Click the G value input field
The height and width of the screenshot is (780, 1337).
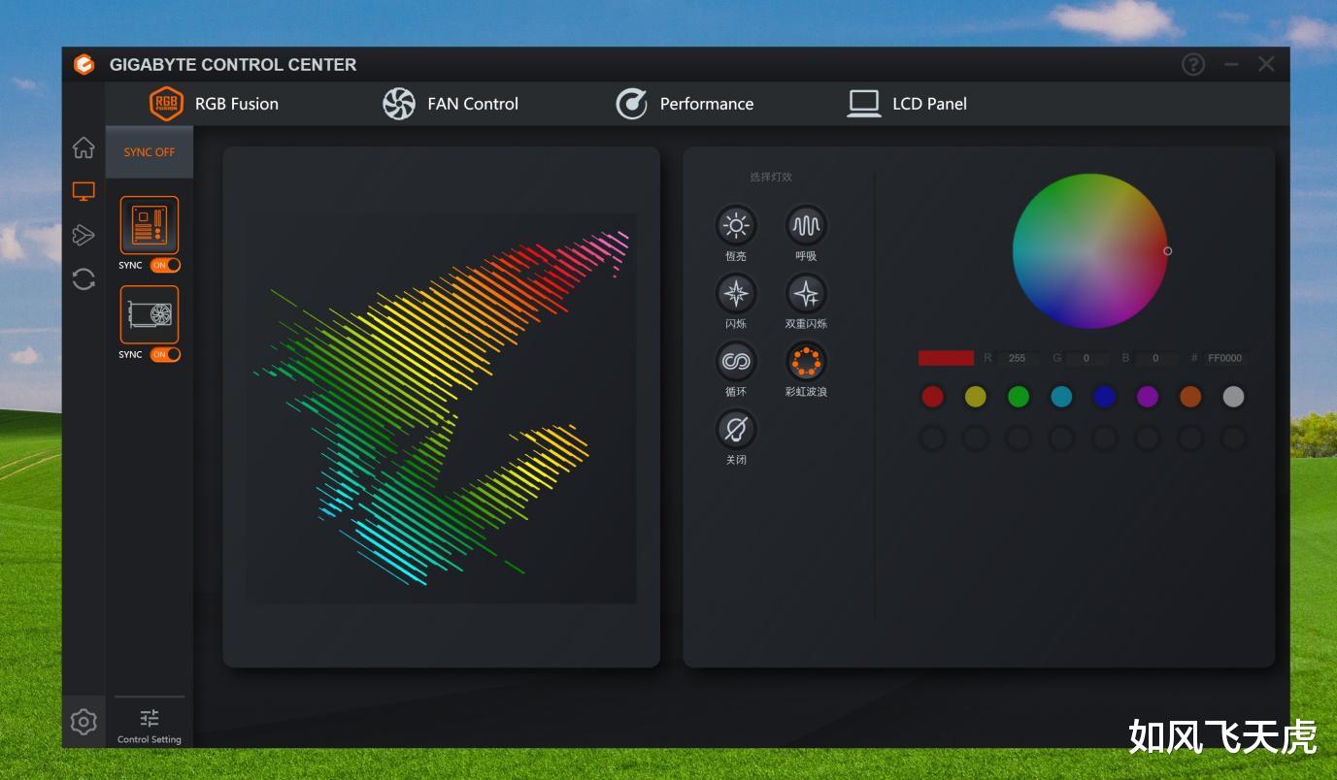(x=1086, y=358)
